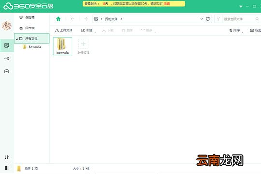Open the title bar dropdown menu icon
The width and height of the screenshot is (261, 174).
pos(241,6)
